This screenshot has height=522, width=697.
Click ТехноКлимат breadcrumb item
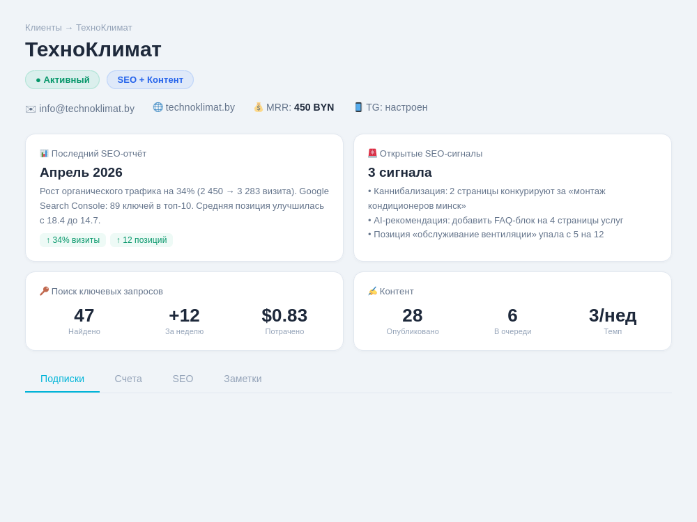(x=104, y=28)
